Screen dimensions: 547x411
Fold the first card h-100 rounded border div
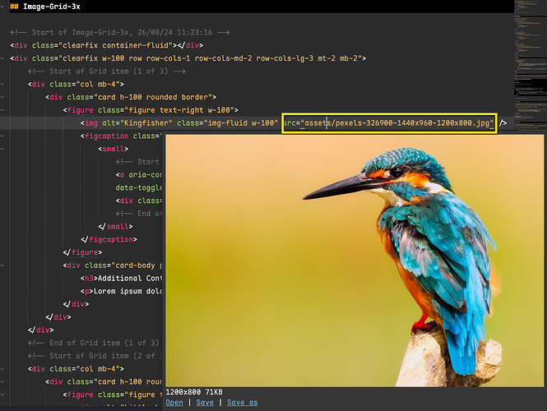tap(5, 97)
